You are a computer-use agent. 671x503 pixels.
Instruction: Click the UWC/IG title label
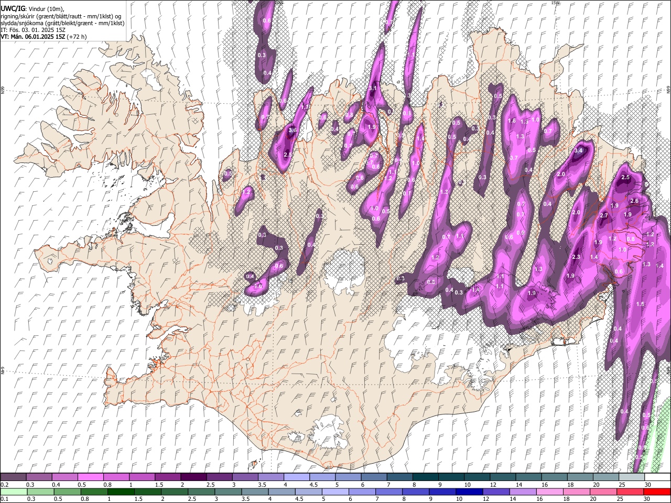coord(13,9)
